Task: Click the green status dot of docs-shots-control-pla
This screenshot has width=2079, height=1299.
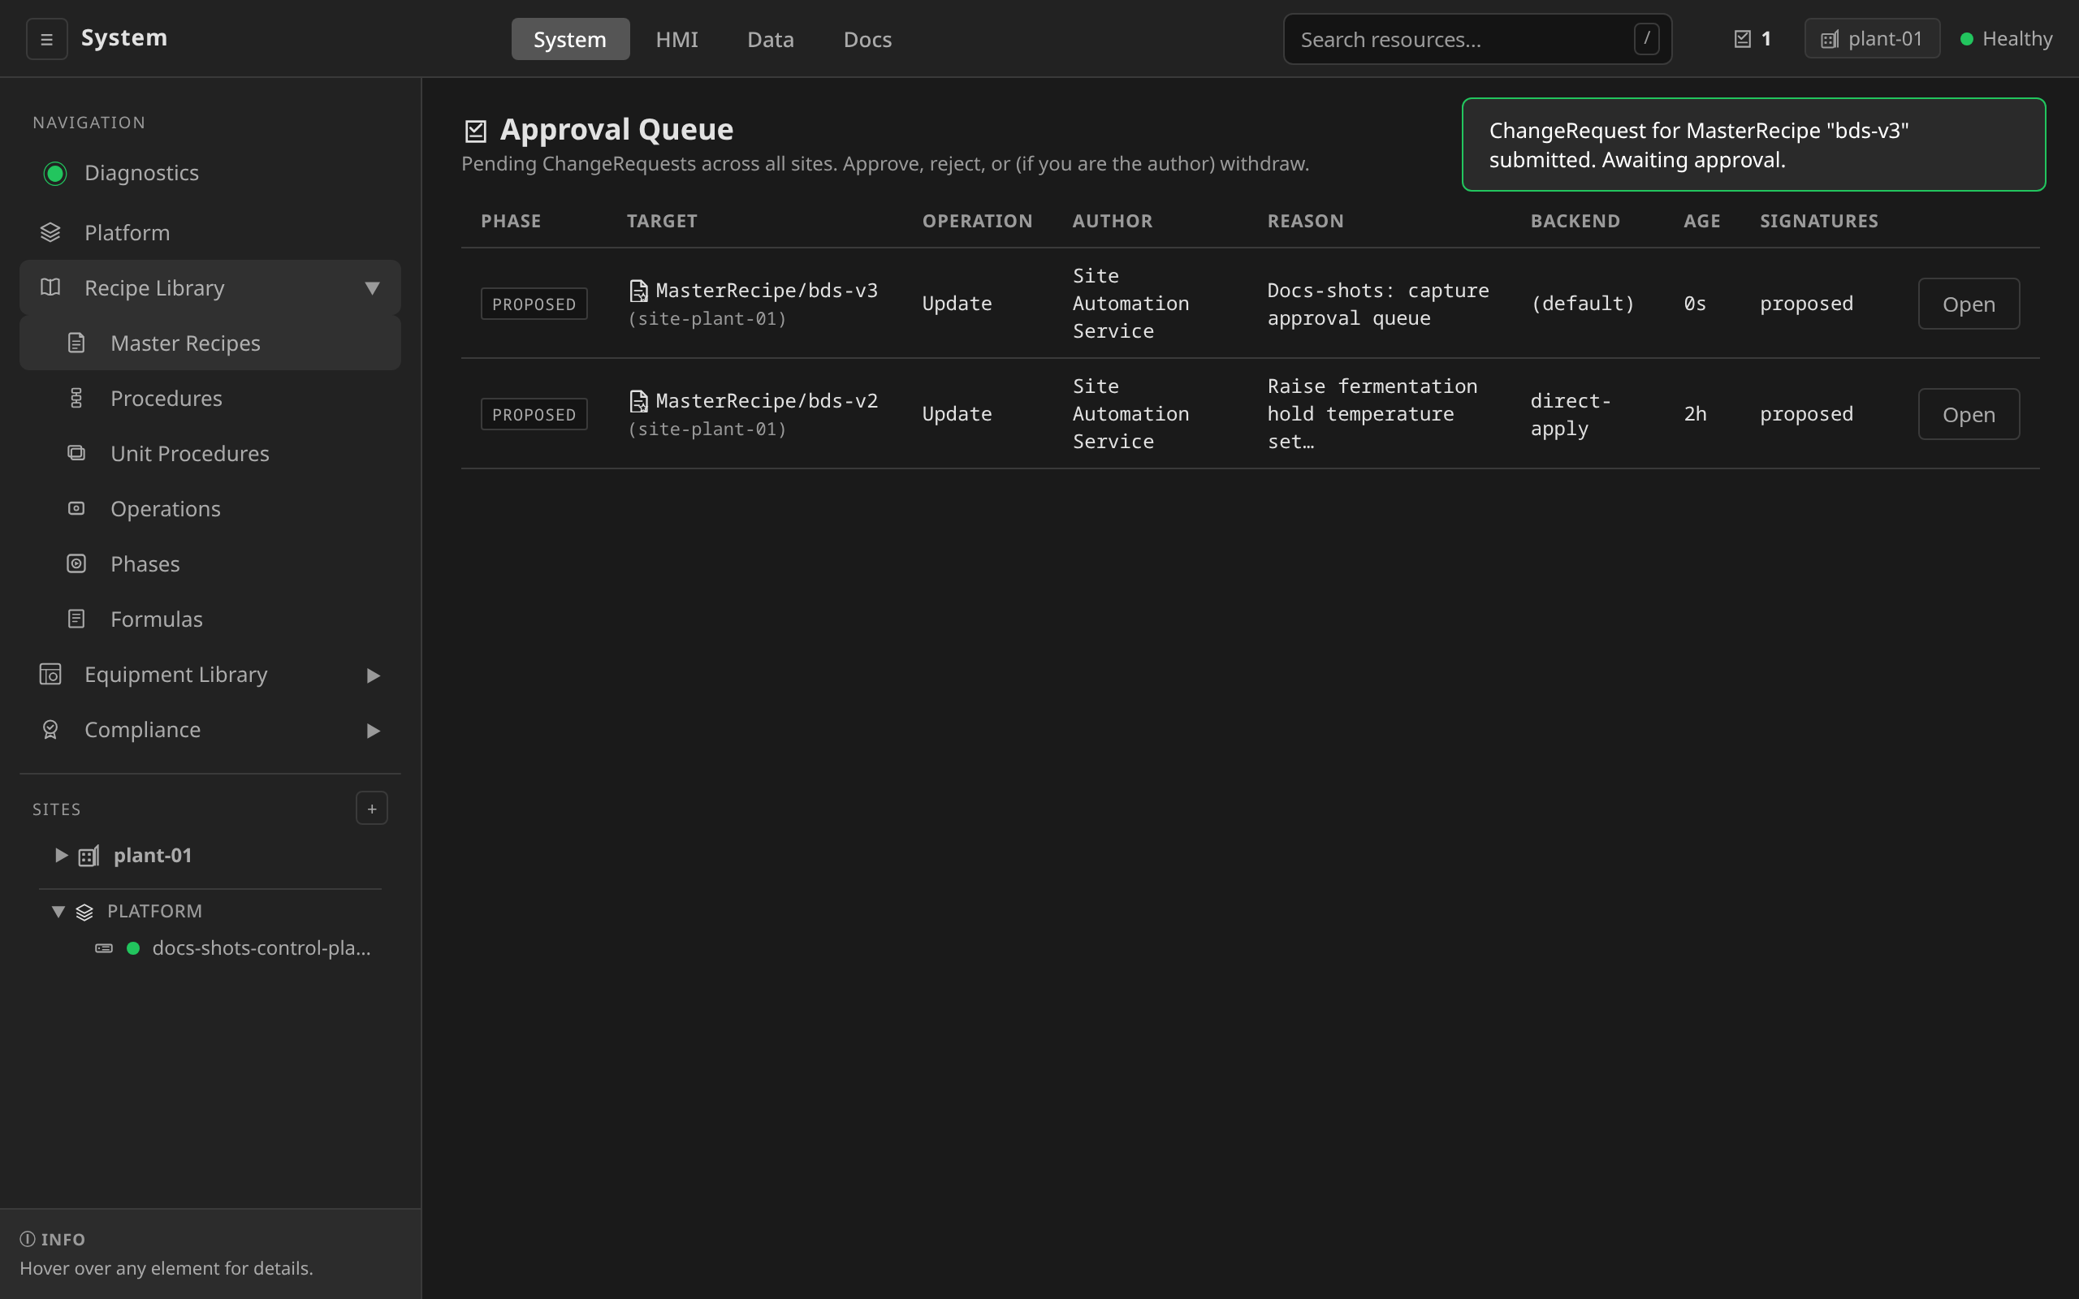Action: point(133,948)
